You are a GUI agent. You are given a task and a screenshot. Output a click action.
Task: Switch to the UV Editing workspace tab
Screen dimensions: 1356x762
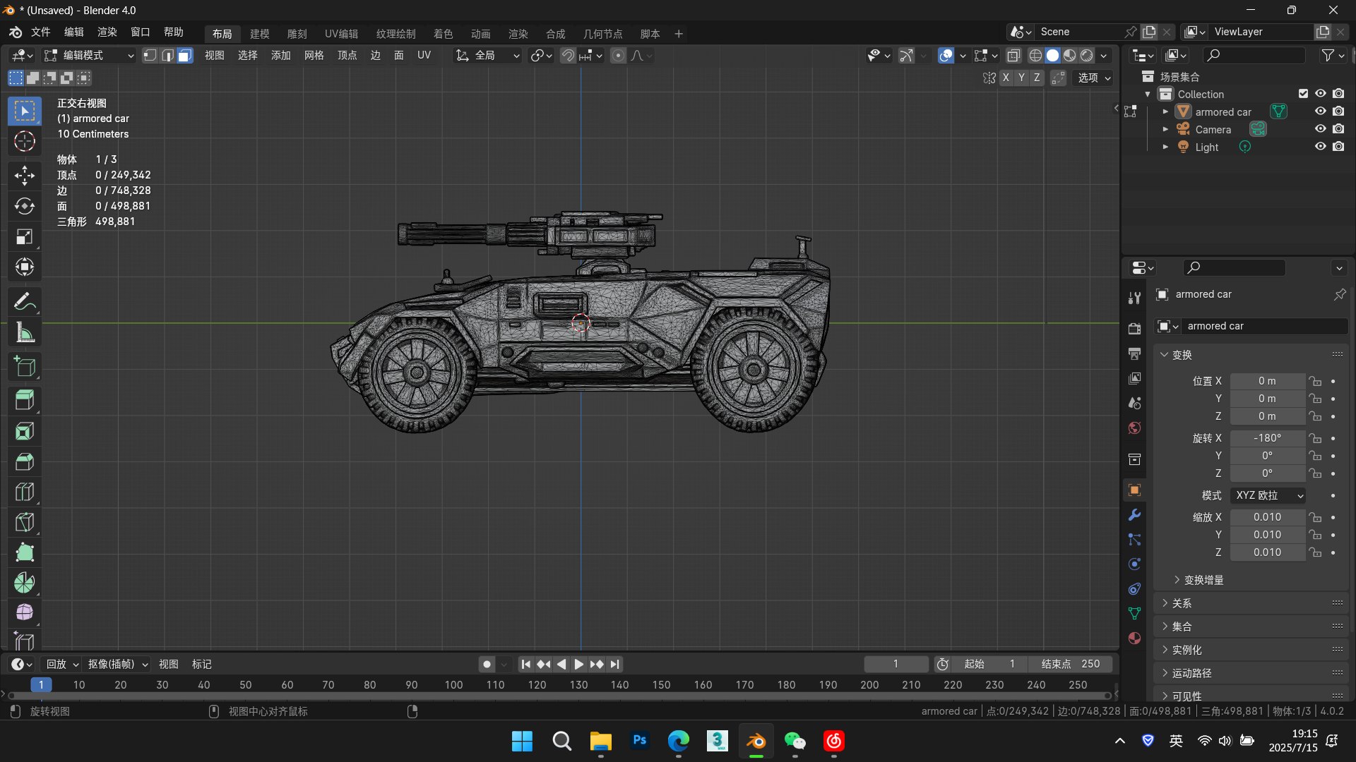click(341, 34)
